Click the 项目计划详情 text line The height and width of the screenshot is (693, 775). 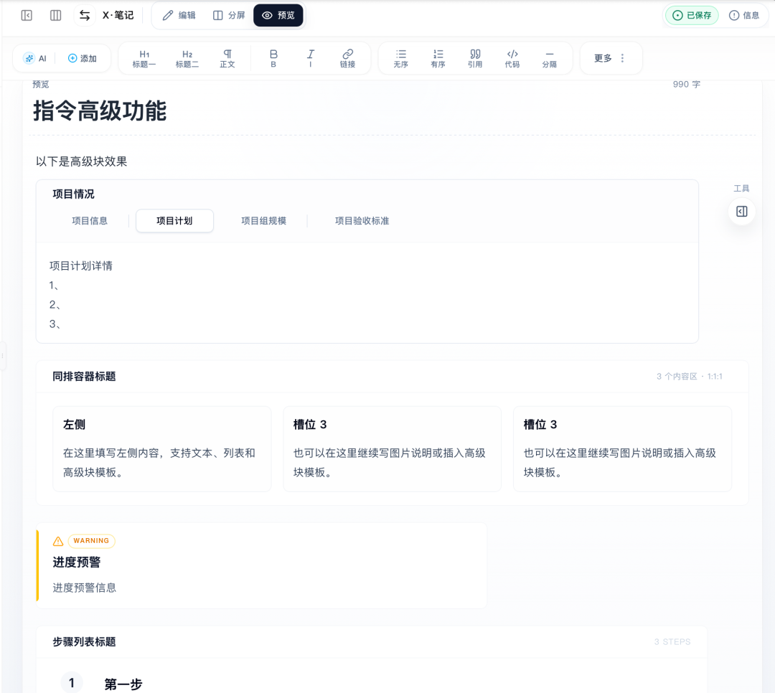click(x=81, y=266)
